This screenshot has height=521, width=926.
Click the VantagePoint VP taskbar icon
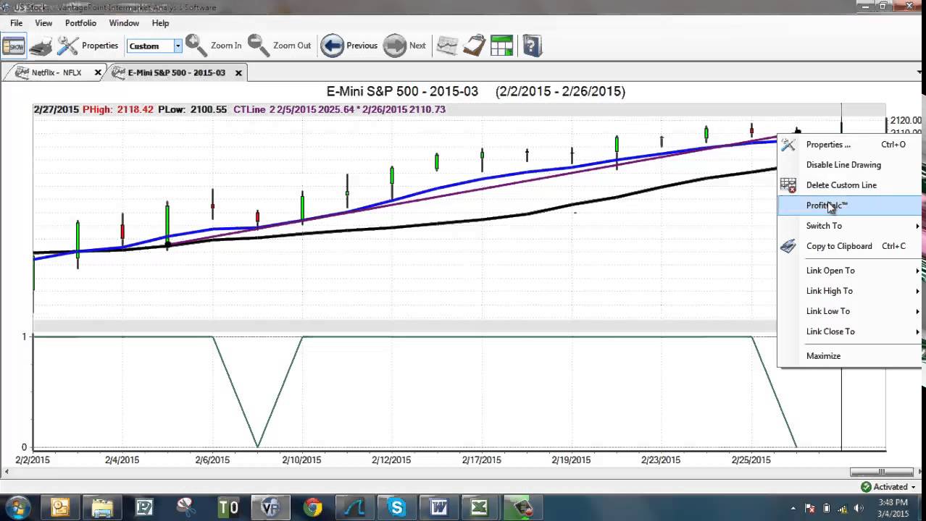coord(270,507)
